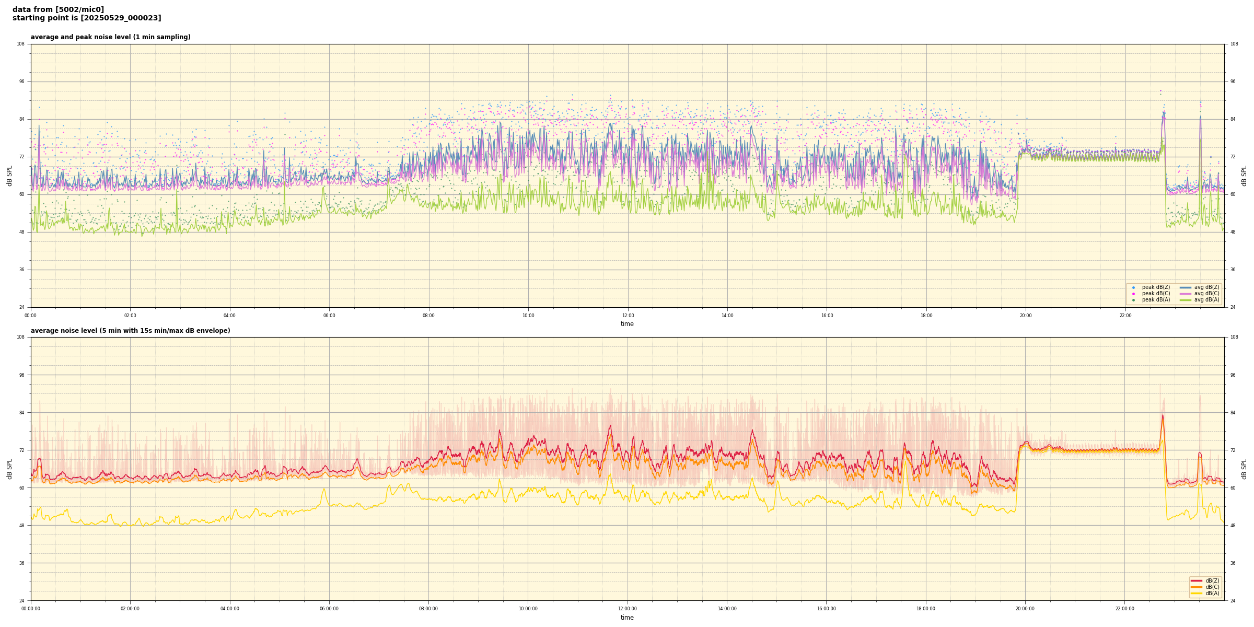Click the right 'dB SPL' label of lower chart
The image size is (1254, 627).
(1244, 469)
